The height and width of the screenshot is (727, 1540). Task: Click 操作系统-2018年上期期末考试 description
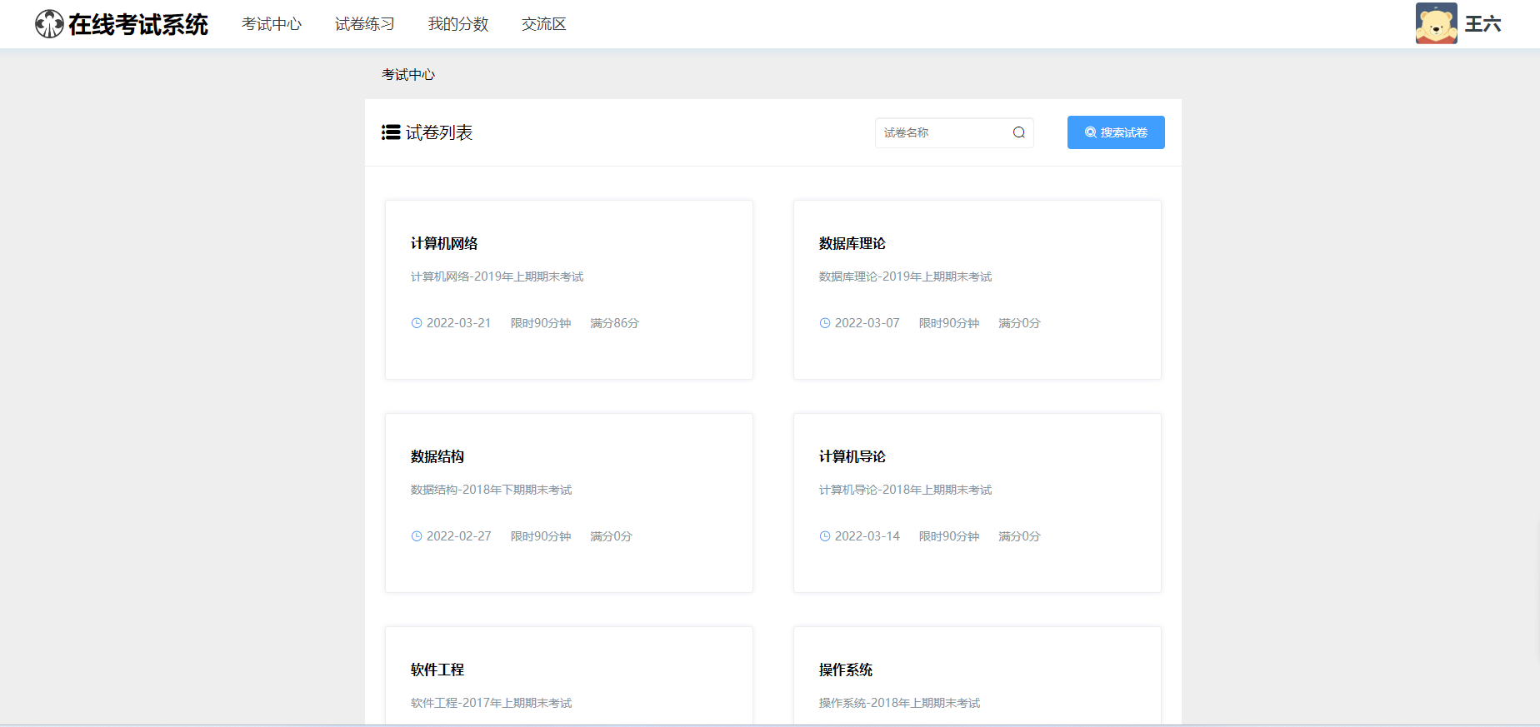tap(900, 703)
